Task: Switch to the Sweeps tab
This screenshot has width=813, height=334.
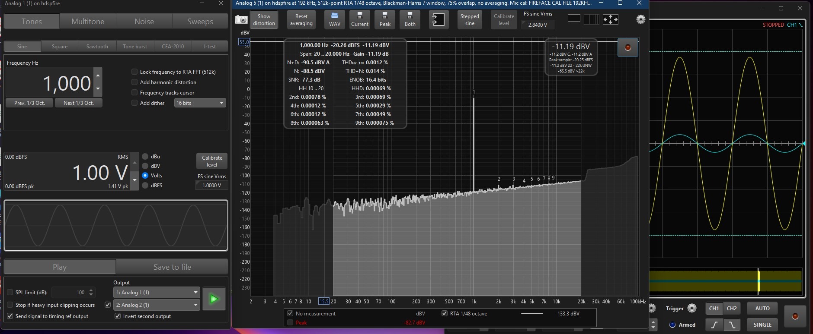Action: (x=200, y=21)
